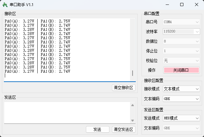Image resolution: width=204 pixels, height=137 pixels.
Task: Click the send area scroll up arrow
Action: pyautogui.click(x=132, y=105)
